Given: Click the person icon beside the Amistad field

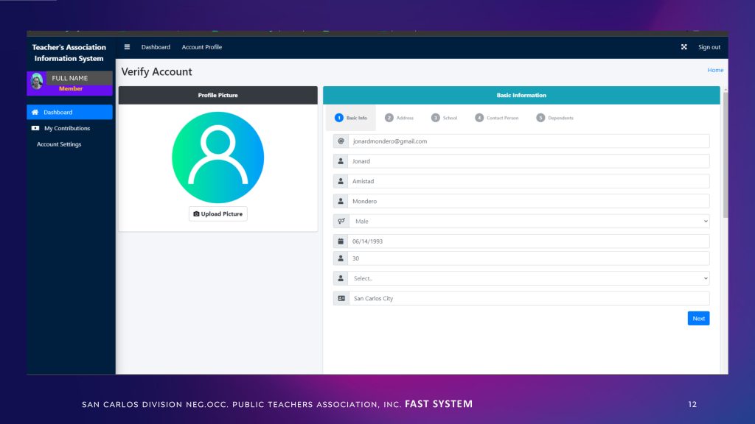Looking at the screenshot, I should [x=341, y=181].
